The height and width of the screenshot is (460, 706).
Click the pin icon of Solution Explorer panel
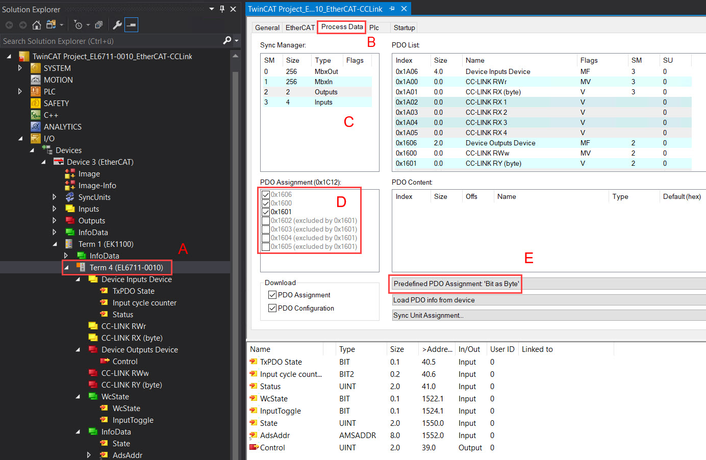point(222,9)
